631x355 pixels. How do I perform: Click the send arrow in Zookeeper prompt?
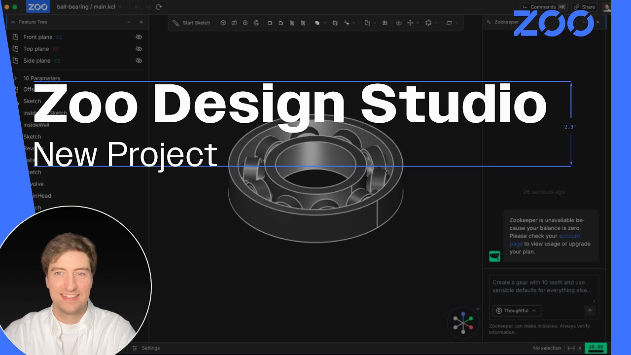click(x=590, y=311)
